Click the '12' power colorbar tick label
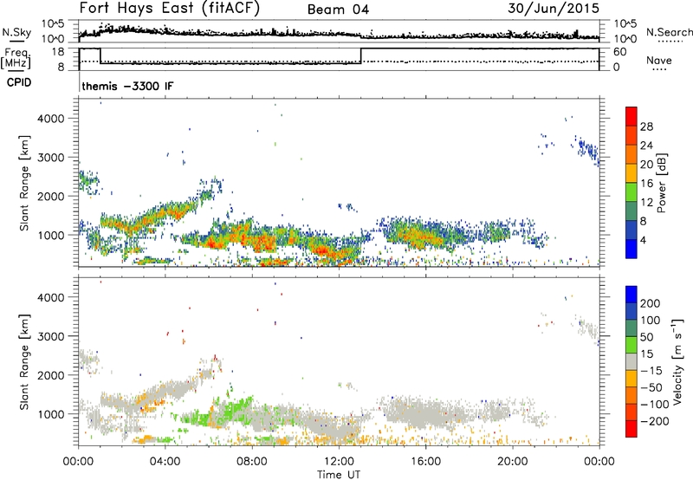 coord(646,203)
